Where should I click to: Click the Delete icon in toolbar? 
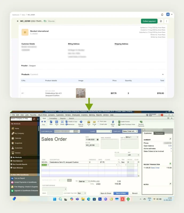pyautogui.click(x=62, y=122)
